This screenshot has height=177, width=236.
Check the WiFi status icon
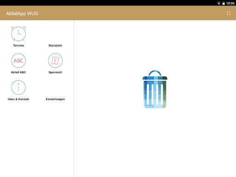coord(218,3)
